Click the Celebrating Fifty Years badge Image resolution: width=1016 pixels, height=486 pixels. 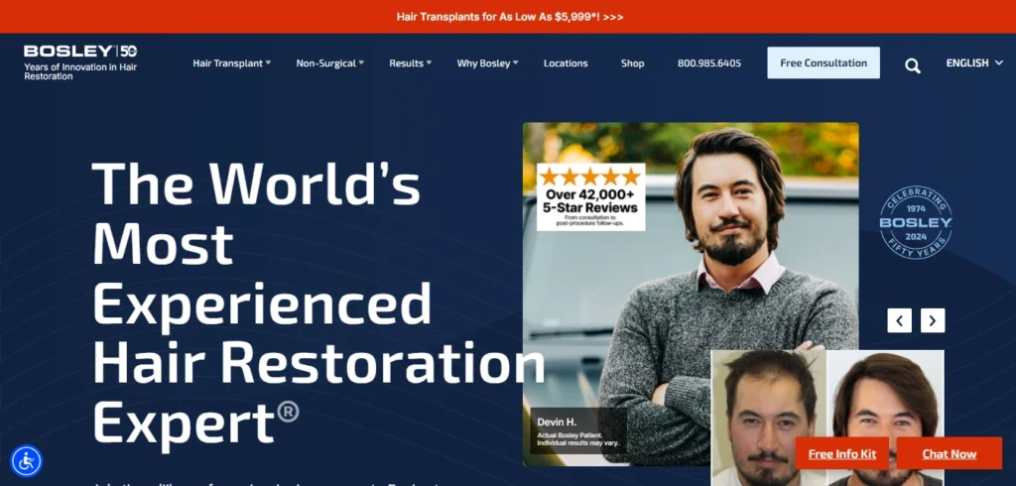tap(915, 222)
